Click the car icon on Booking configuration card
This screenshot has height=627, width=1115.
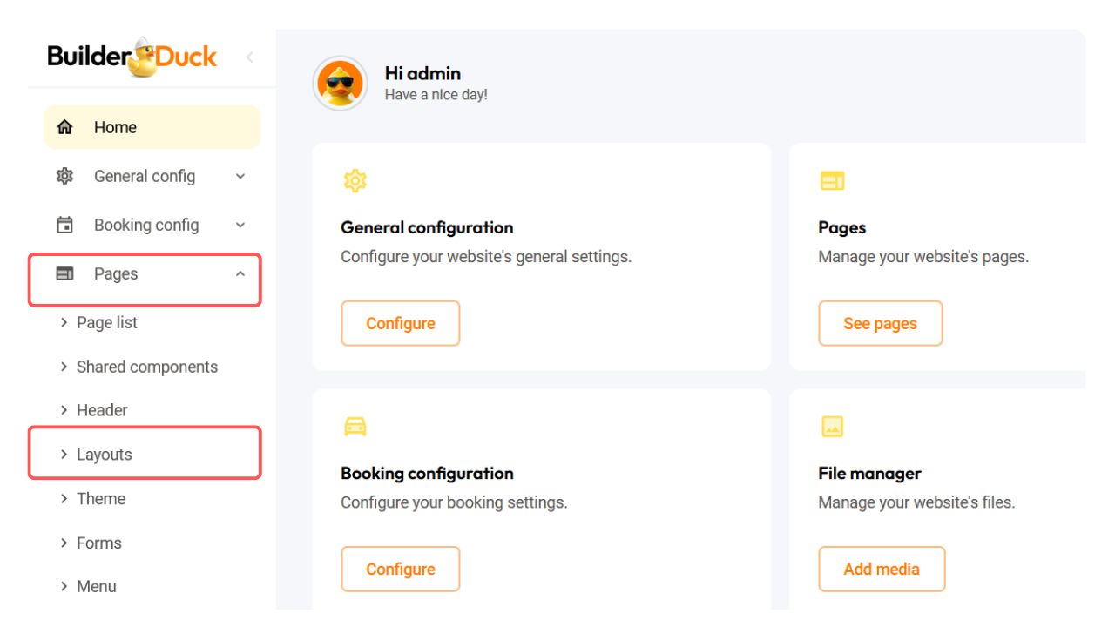[355, 427]
